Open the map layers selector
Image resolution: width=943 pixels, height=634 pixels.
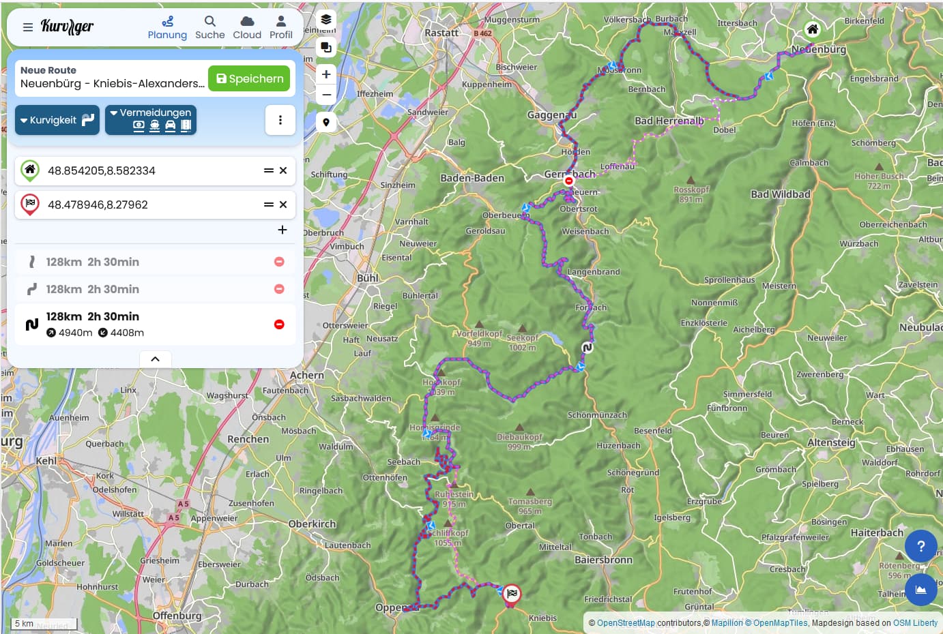click(x=326, y=20)
